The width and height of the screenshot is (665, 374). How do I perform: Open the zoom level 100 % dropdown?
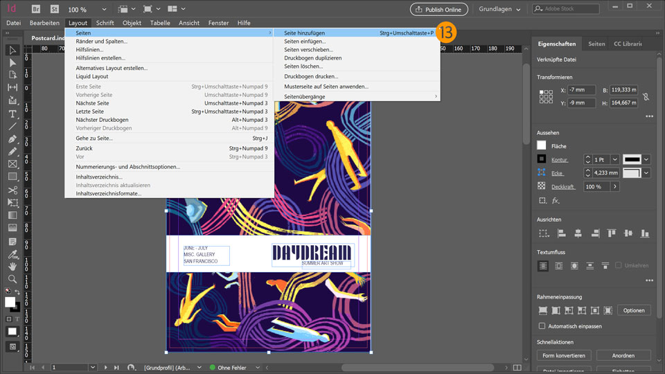click(104, 9)
